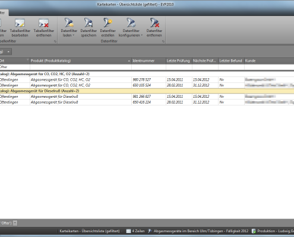
Task: Select the Abgasmessgerät für Dieselruß group row
Action: [147, 91]
